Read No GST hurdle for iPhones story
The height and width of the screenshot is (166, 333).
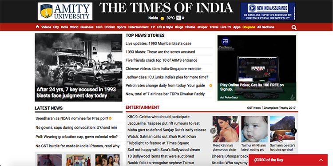click(78, 146)
